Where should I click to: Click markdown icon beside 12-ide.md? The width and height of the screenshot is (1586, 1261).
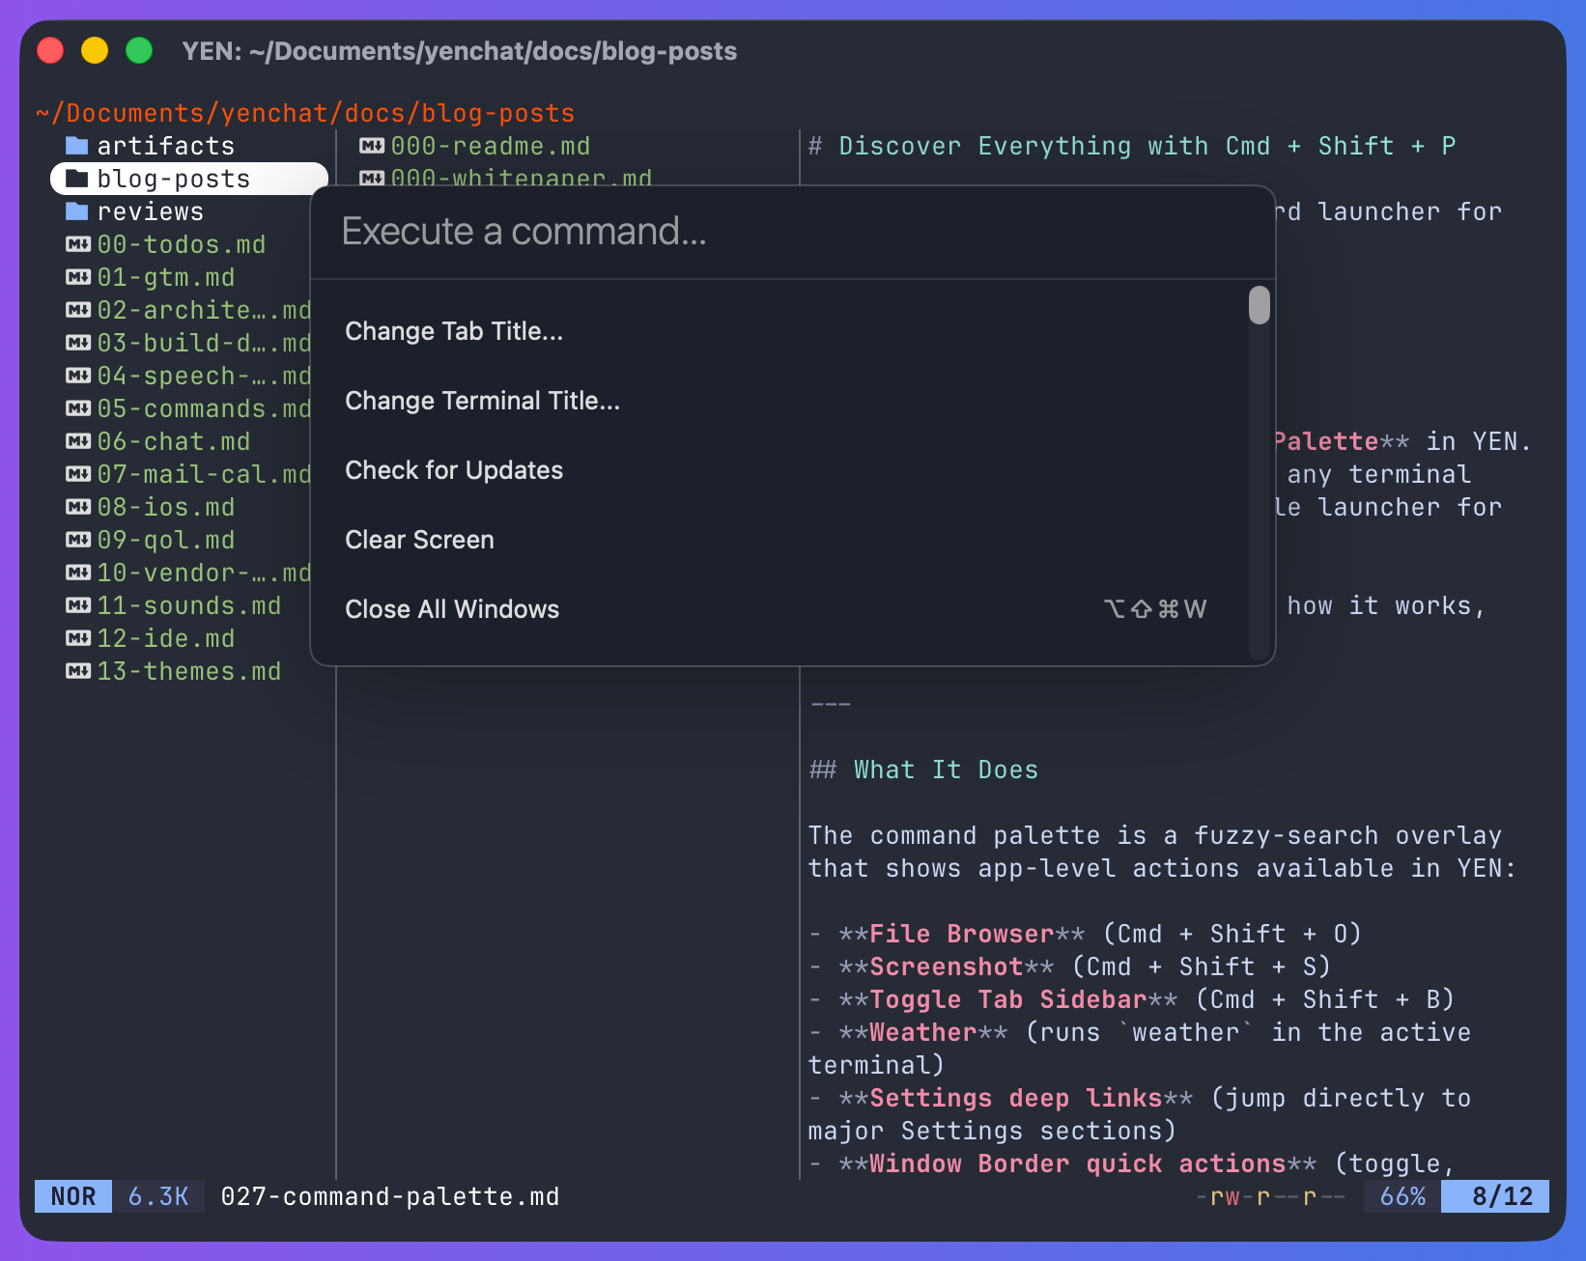[x=78, y=638]
